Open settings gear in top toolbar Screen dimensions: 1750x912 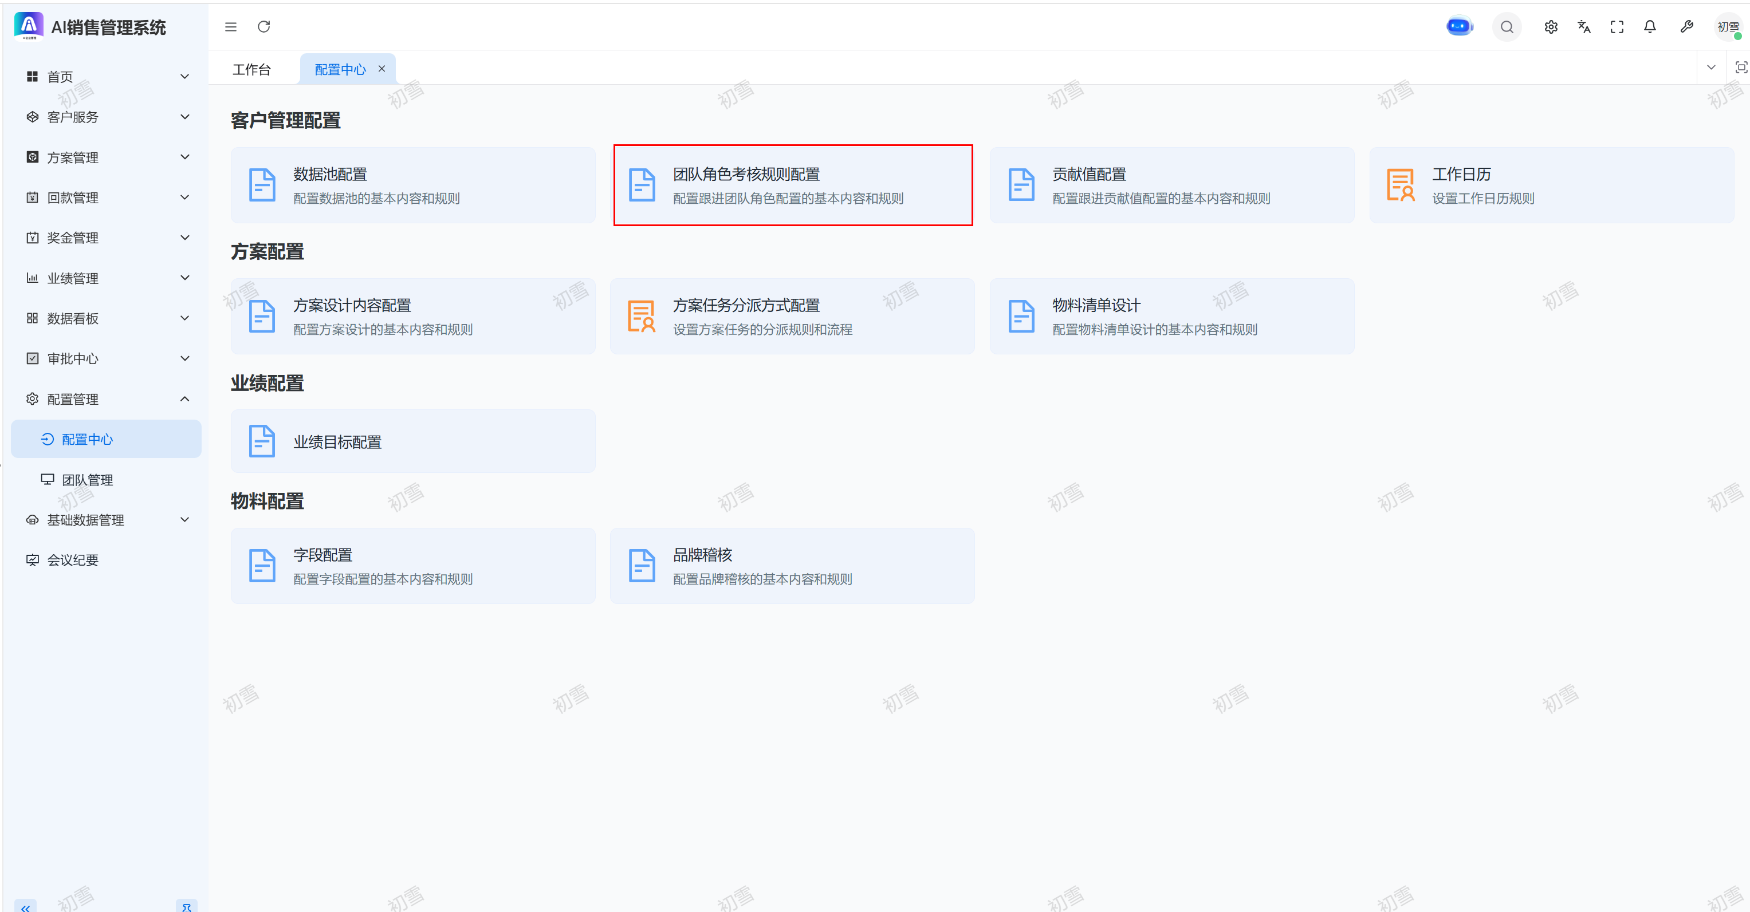(x=1550, y=27)
